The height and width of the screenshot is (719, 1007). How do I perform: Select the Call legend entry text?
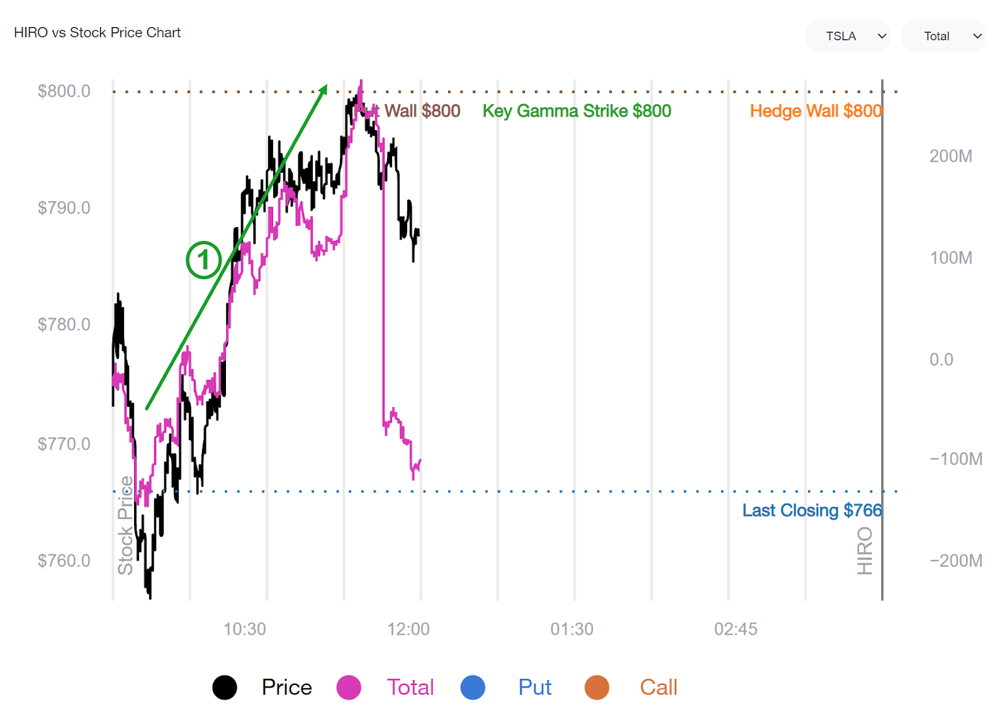pos(658,688)
